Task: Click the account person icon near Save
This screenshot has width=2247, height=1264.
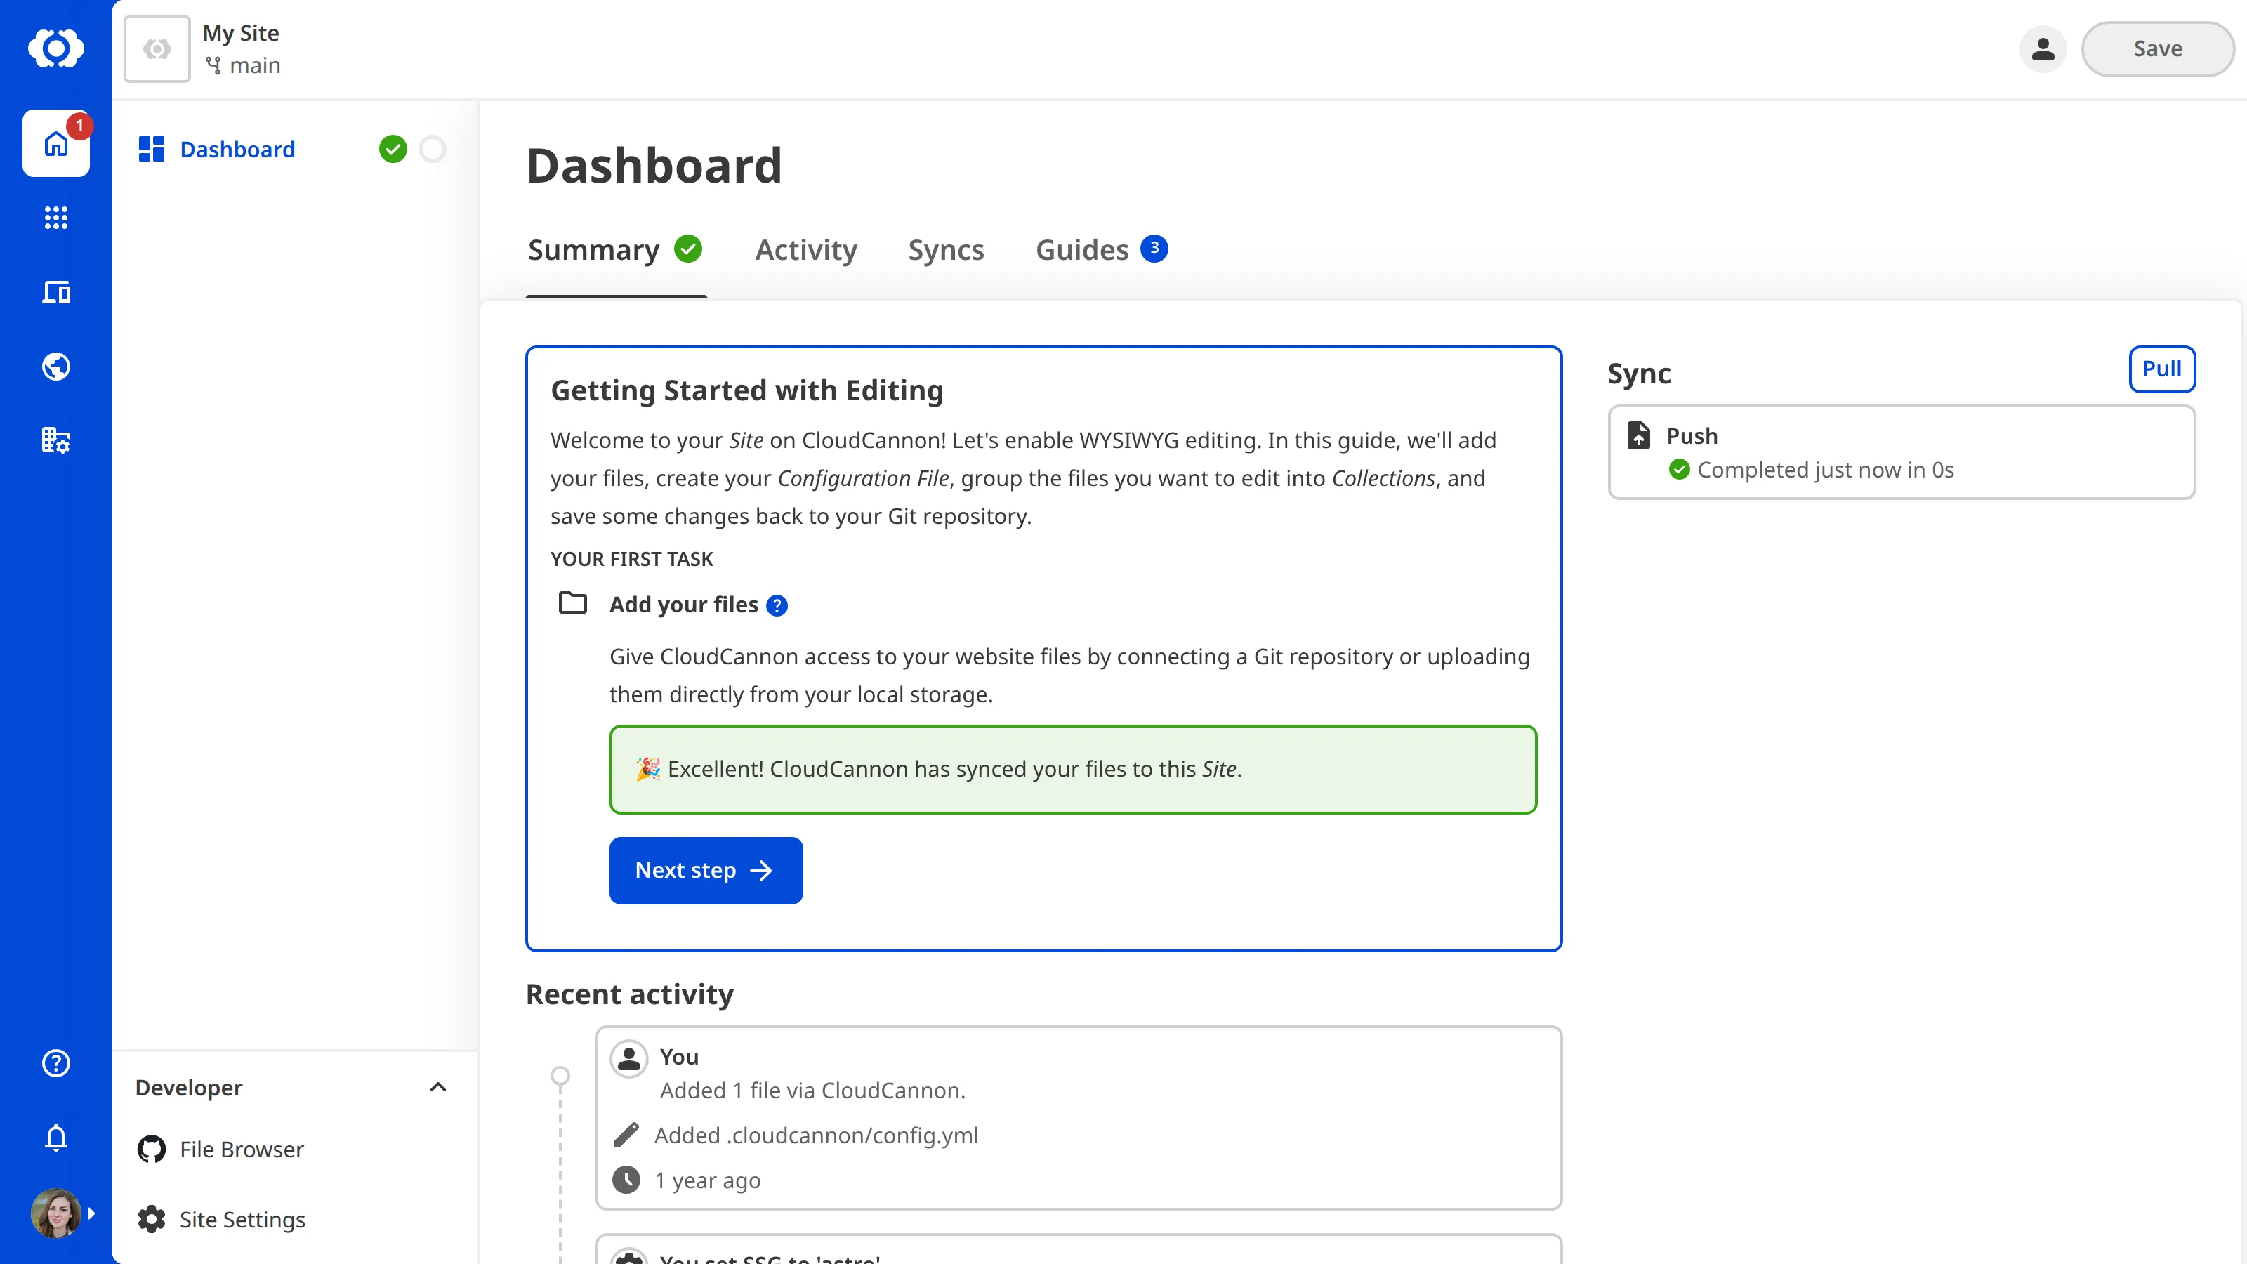Action: point(2043,49)
